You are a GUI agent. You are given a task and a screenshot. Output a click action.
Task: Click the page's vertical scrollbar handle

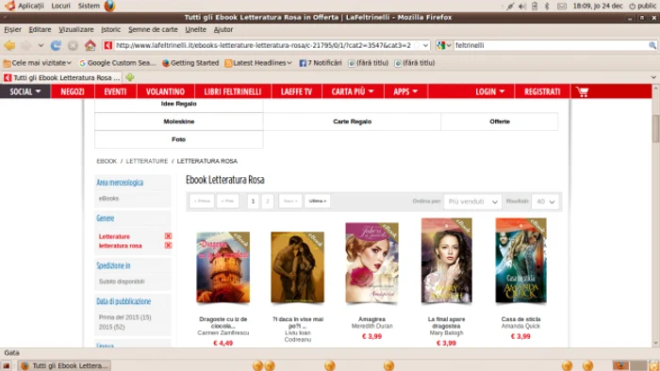click(655, 128)
